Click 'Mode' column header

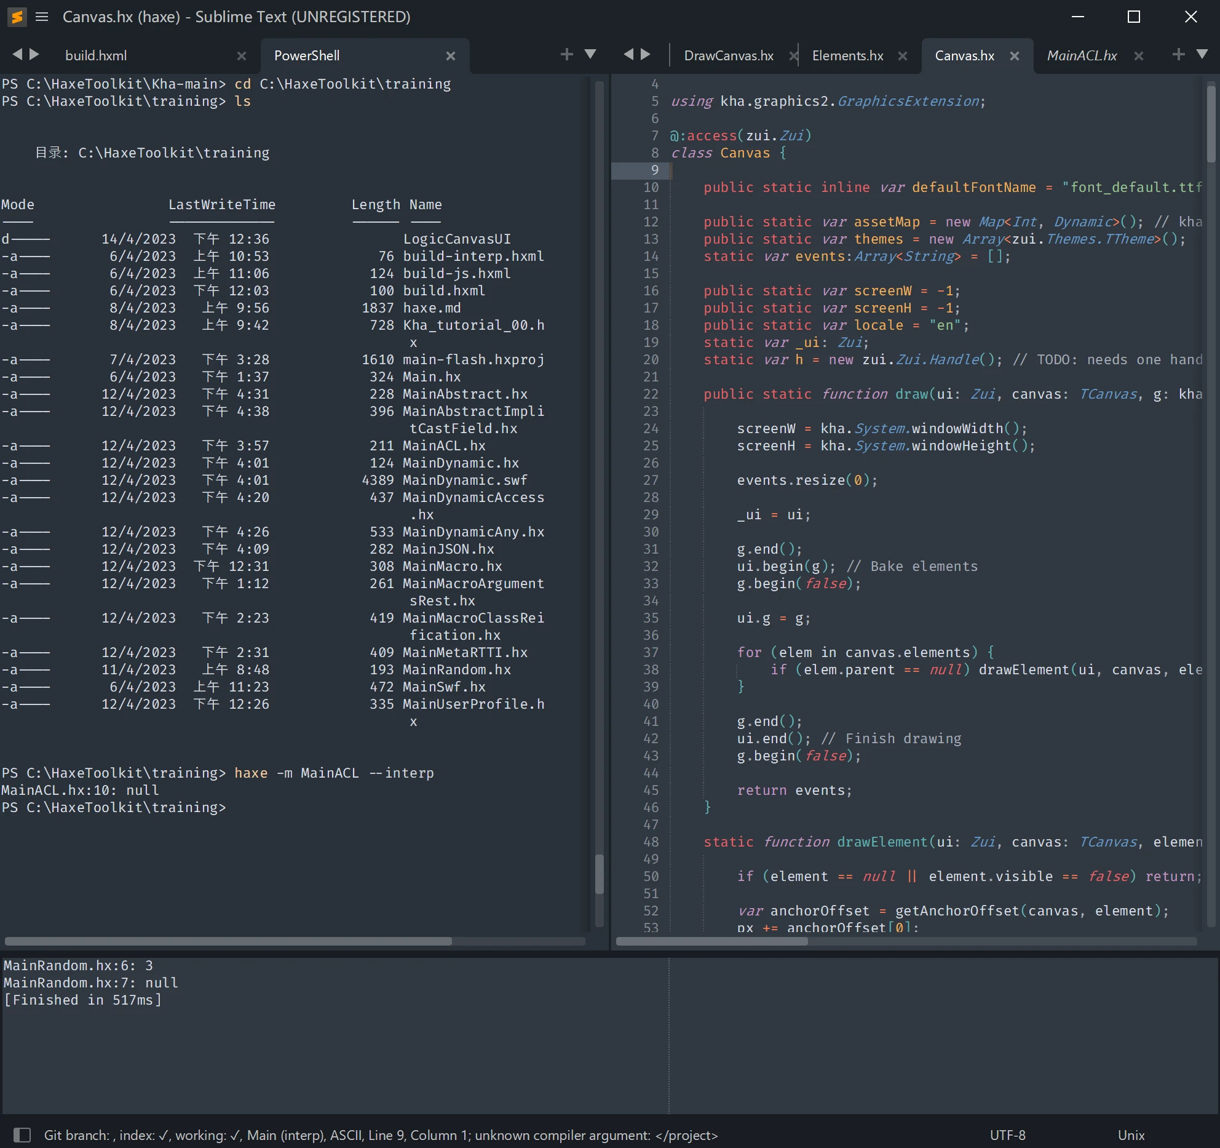click(x=18, y=204)
